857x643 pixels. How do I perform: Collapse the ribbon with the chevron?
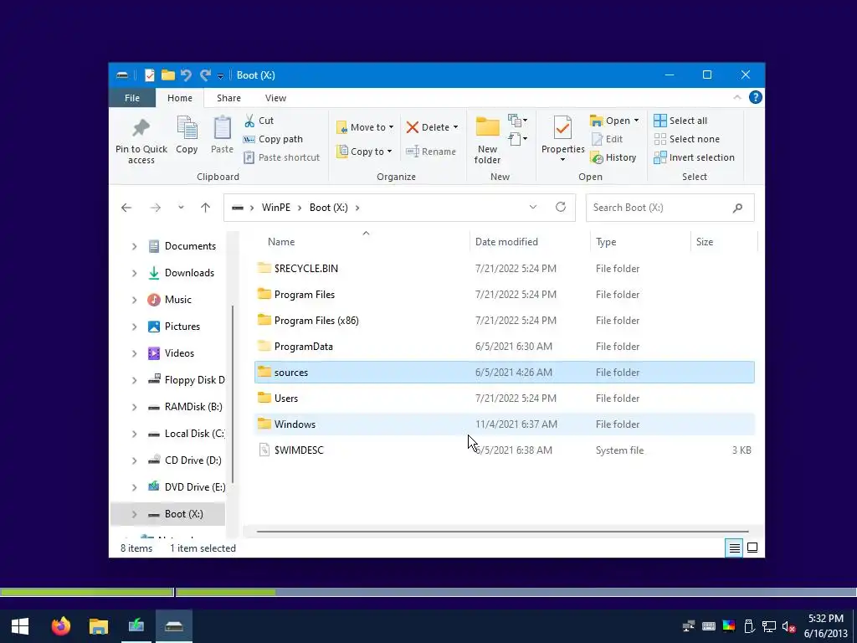tap(736, 97)
